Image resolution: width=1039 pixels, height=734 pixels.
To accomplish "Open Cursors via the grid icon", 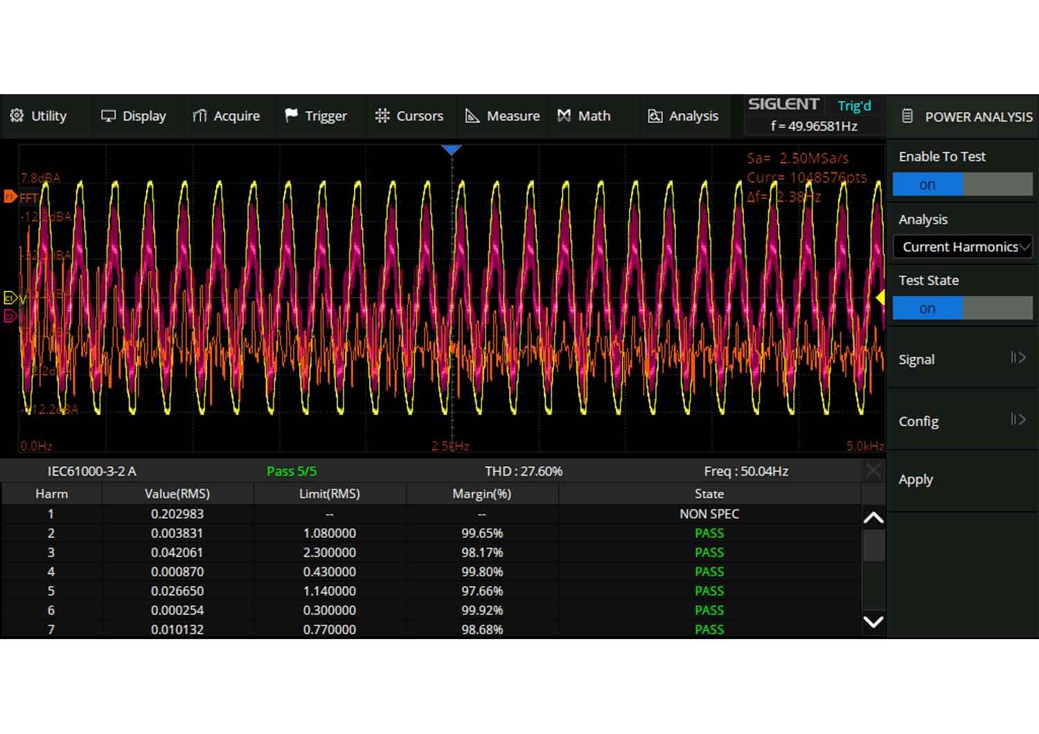I will (x=382, y=116).
